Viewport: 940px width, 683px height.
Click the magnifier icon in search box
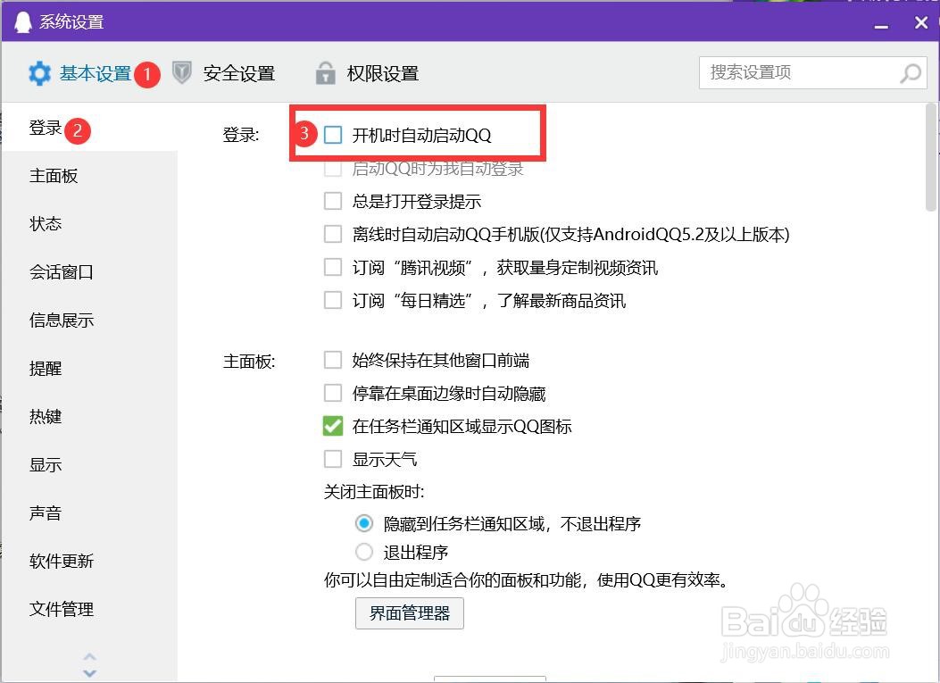point(910,73)
